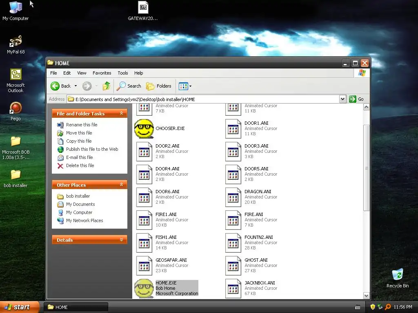Open My Computer desktop icon
418x313 pixels.
[16, 11]
